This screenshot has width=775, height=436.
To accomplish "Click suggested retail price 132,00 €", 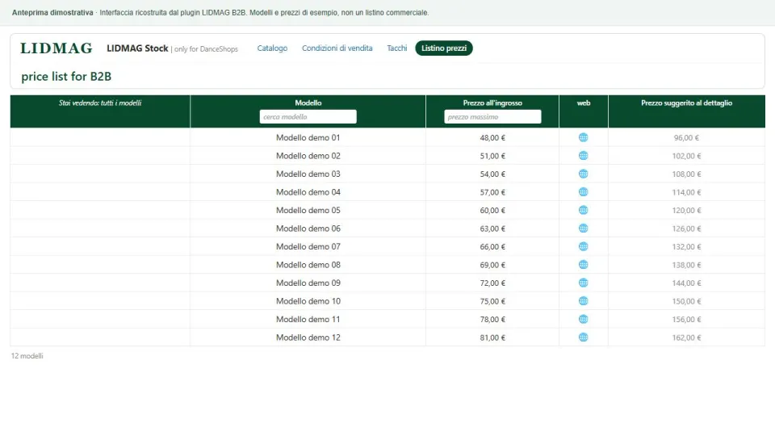I will click(x=686, y=247).
